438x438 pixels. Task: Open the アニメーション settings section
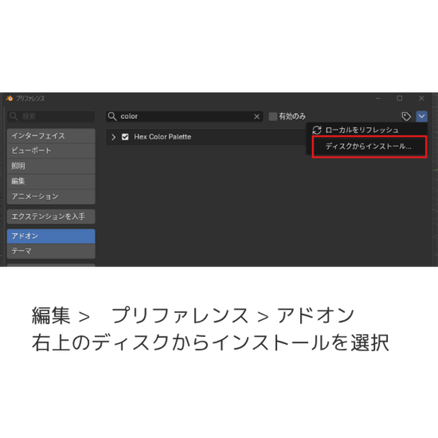[51, 196]
